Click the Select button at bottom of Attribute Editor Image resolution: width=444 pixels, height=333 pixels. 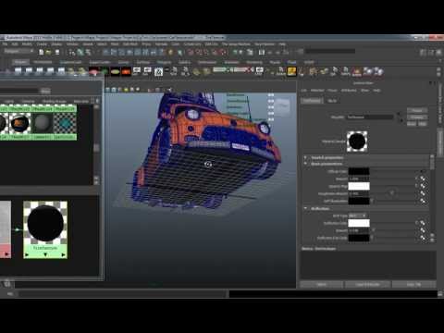click(x=321, y=284)
